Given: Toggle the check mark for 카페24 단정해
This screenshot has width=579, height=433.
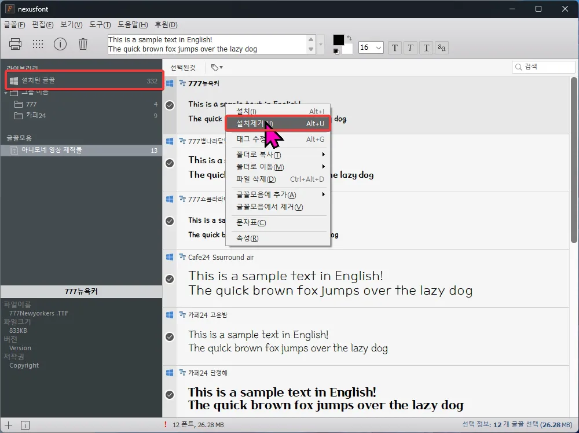Looking at the screenshot, I should pos(170,395).
